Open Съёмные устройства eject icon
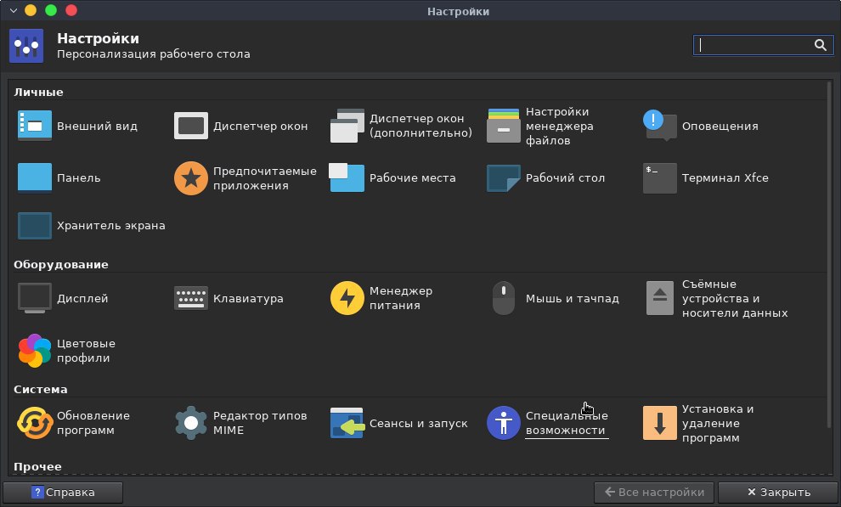 (x=660, y=298)
